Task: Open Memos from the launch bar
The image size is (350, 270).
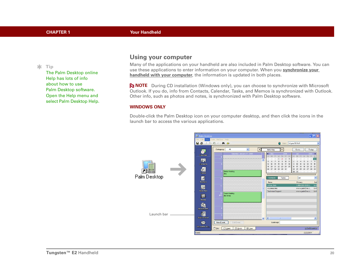Action: point(203,179)
